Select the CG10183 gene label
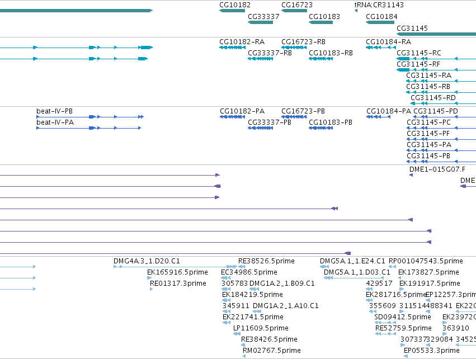 pyautogui.click(x=324, y=17)
